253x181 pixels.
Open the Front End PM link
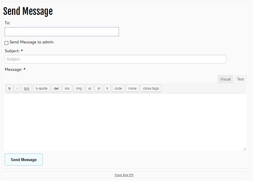[124, 175]
